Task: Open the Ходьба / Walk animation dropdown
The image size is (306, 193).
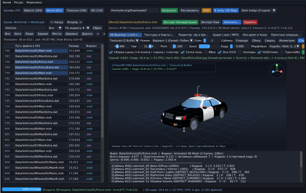Action: pyautogui.click(x=284, y=46)
